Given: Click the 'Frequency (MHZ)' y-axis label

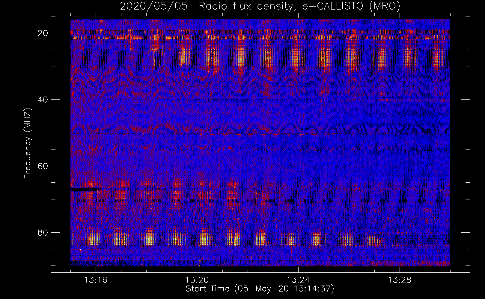Looking at the screenshot, I should pyautogui.click(x=28, y=144).
